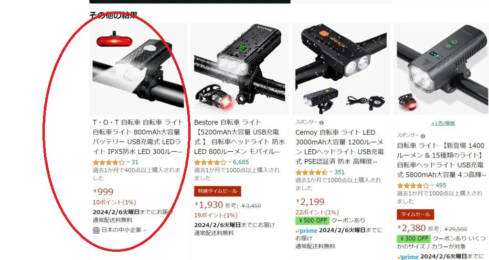Open the rating popover arrow beside 351 reviews
Screen dimensions: 489x260
(x=331, y=172)
